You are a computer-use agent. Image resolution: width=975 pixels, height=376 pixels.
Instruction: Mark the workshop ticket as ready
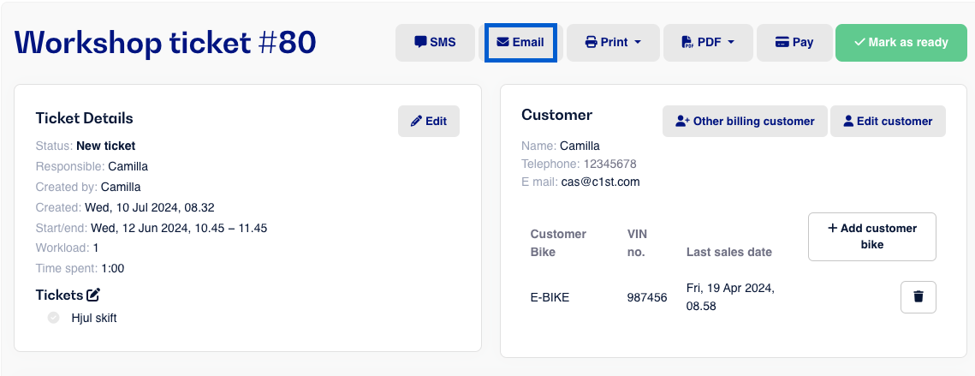(901, 42)
